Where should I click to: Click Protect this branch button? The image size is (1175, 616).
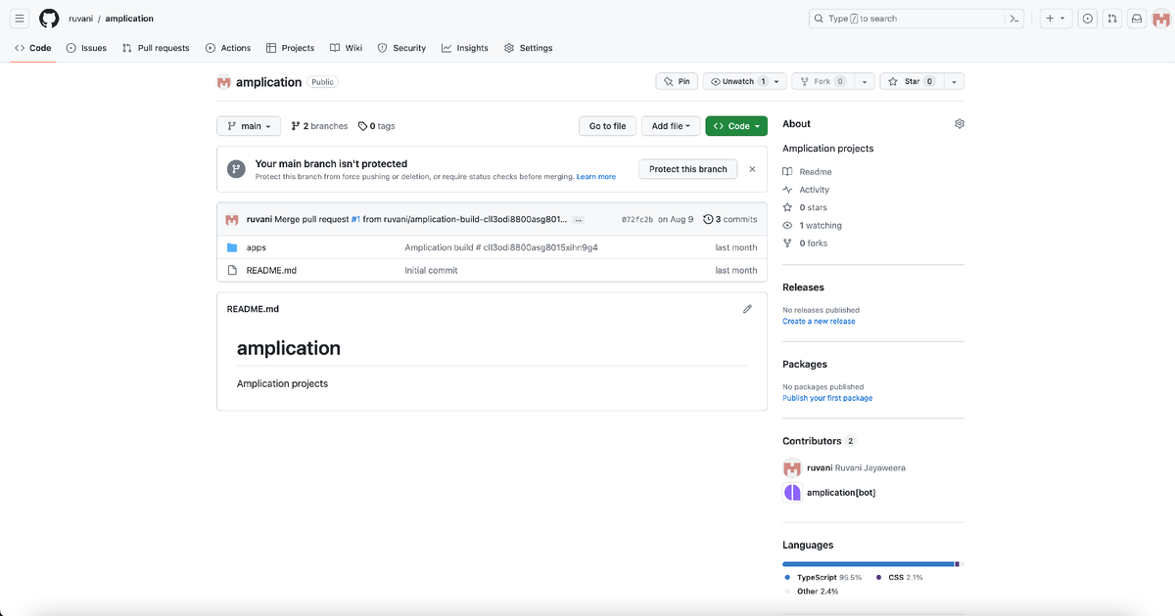(688, 169)
